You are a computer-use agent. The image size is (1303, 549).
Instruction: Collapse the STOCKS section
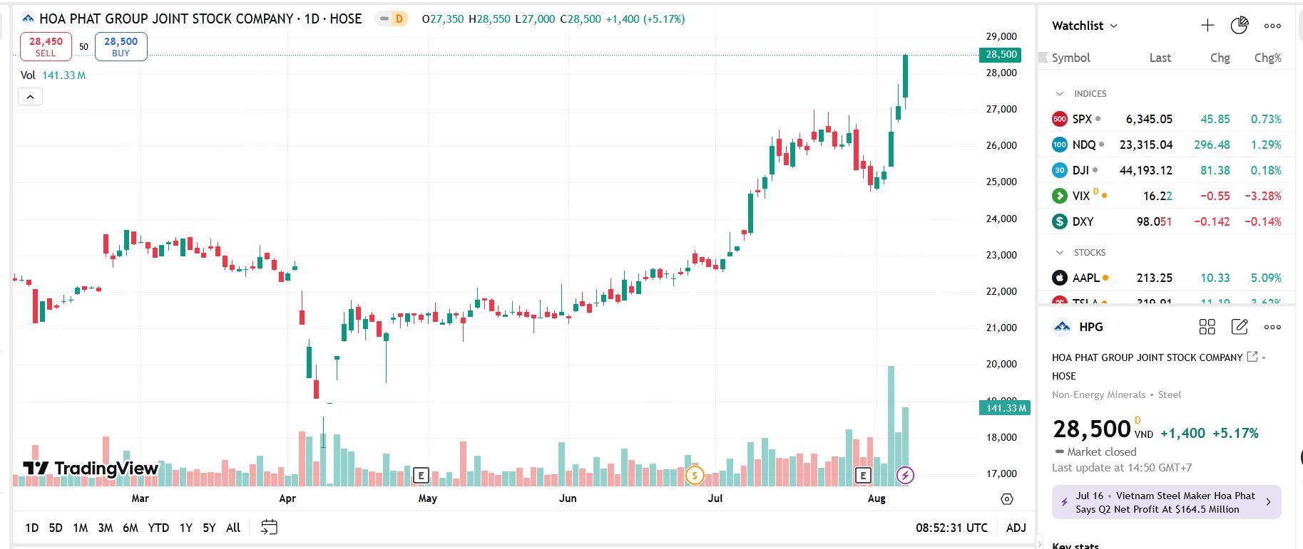1059,253
